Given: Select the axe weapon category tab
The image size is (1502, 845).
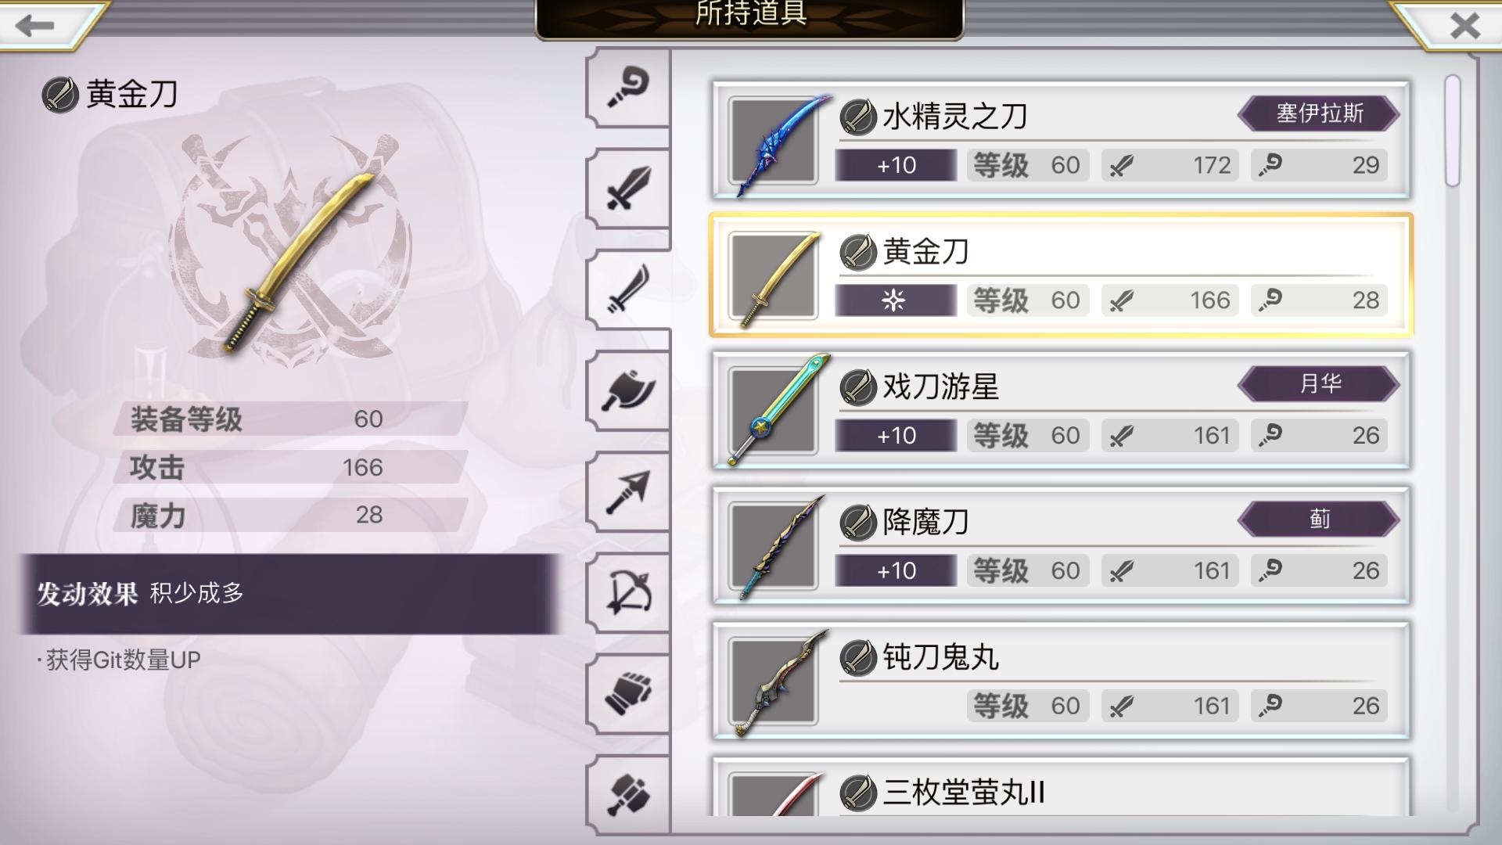Looking at the screenshot, I should [x=628, y=391].
